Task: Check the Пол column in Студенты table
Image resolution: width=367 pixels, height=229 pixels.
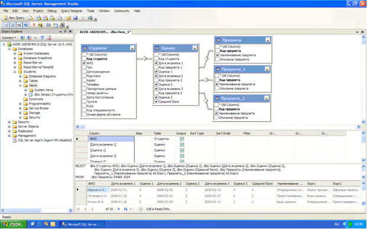Action: coord(84,67)
